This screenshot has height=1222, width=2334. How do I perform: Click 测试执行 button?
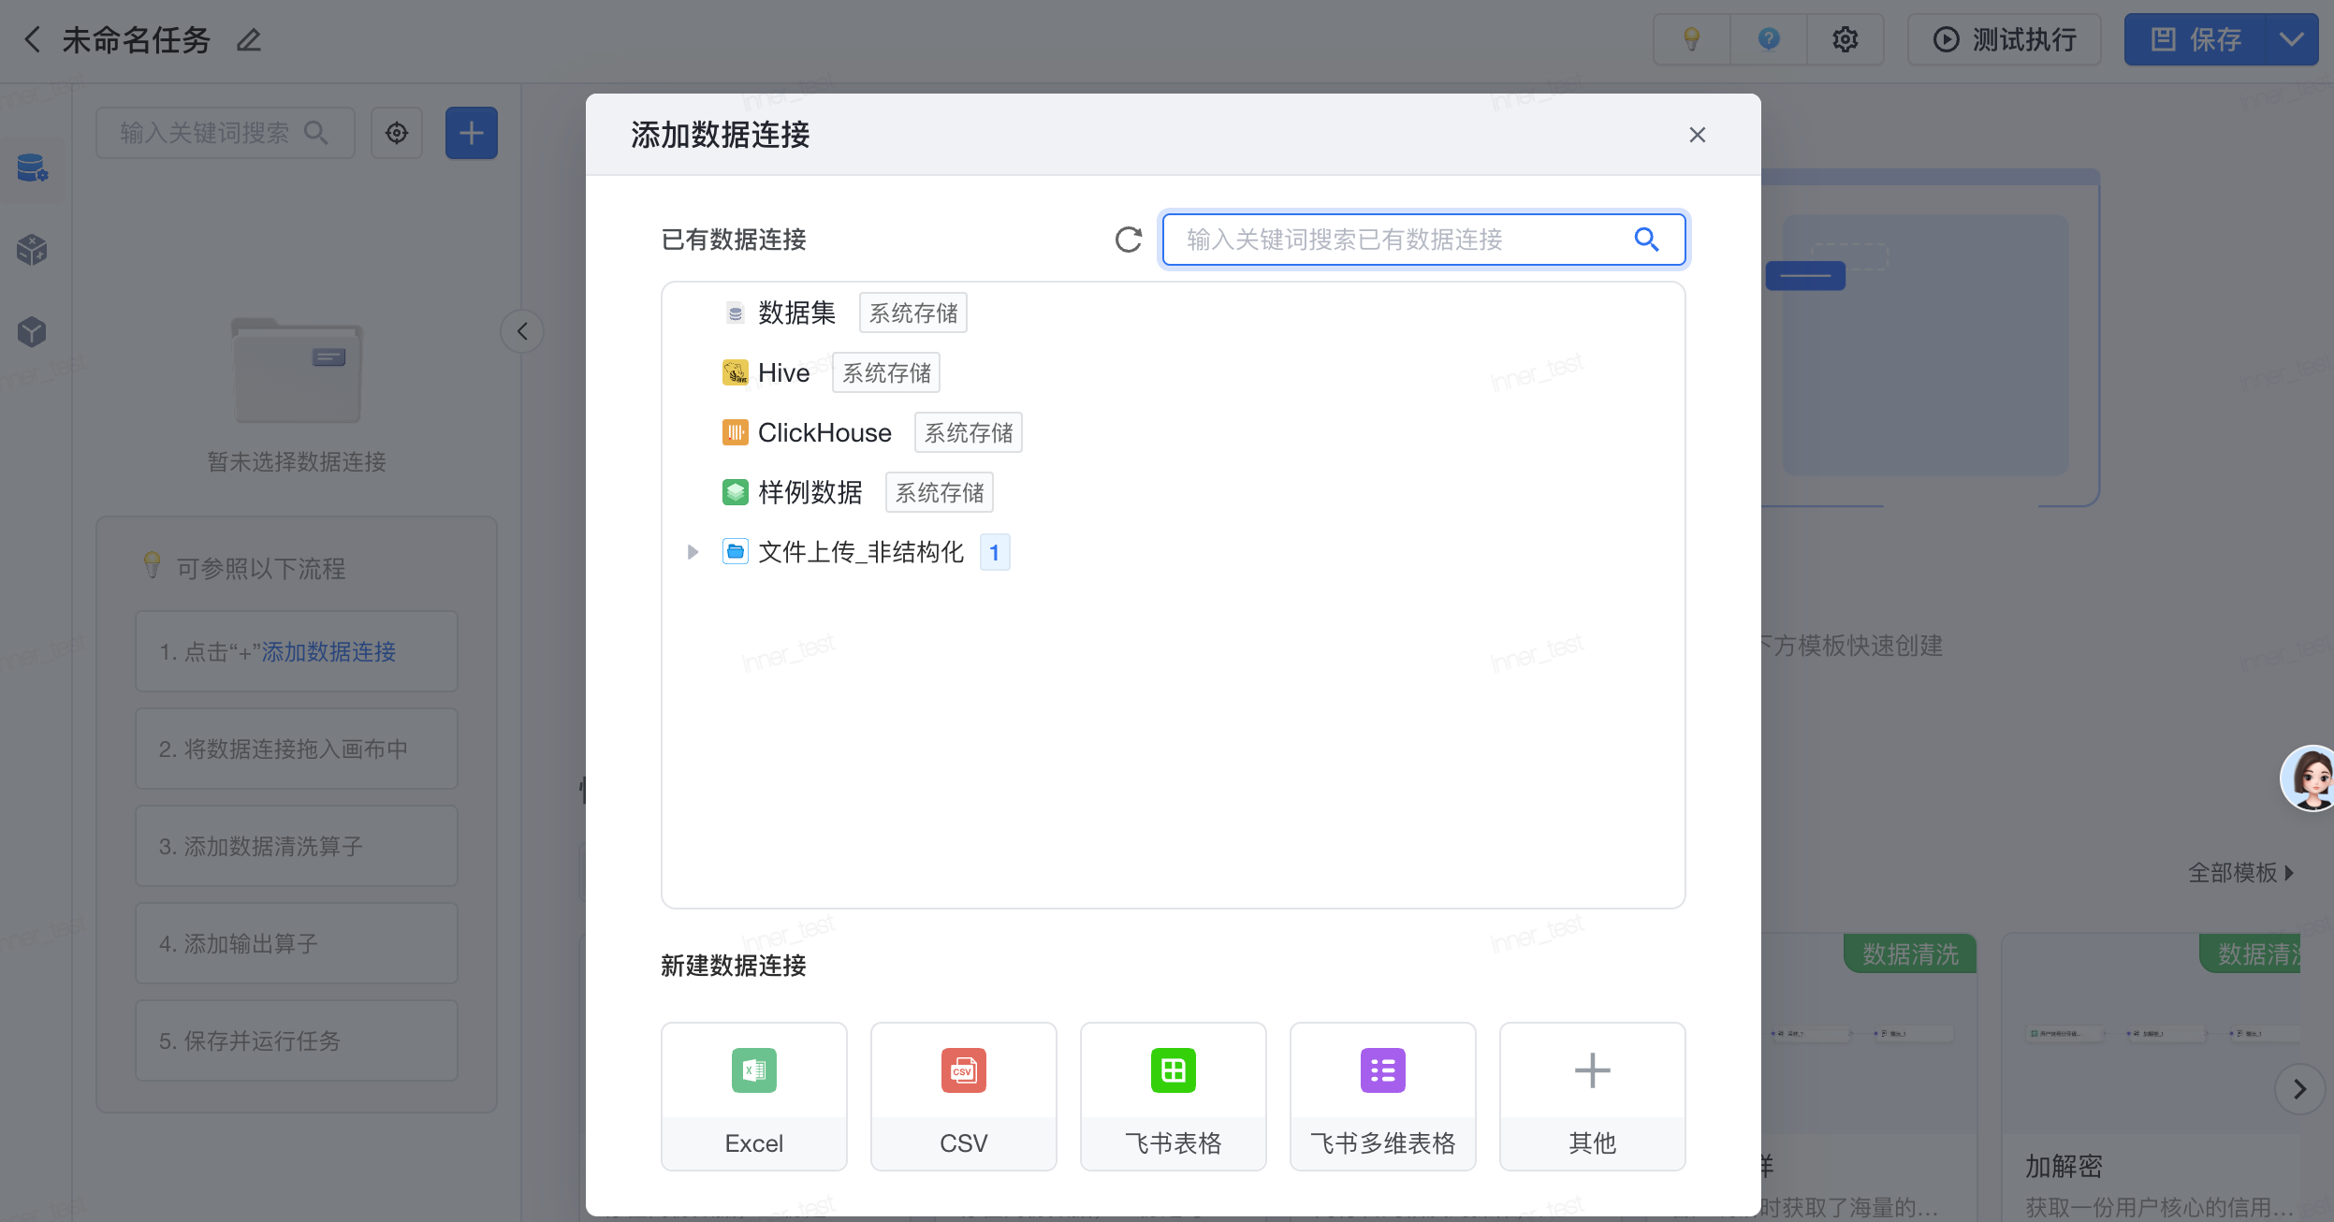click(x=2005, y=39)
